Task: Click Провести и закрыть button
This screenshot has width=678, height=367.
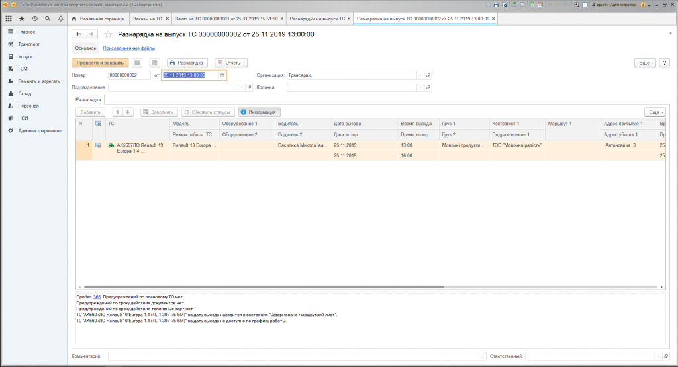Action: (100, 63)
